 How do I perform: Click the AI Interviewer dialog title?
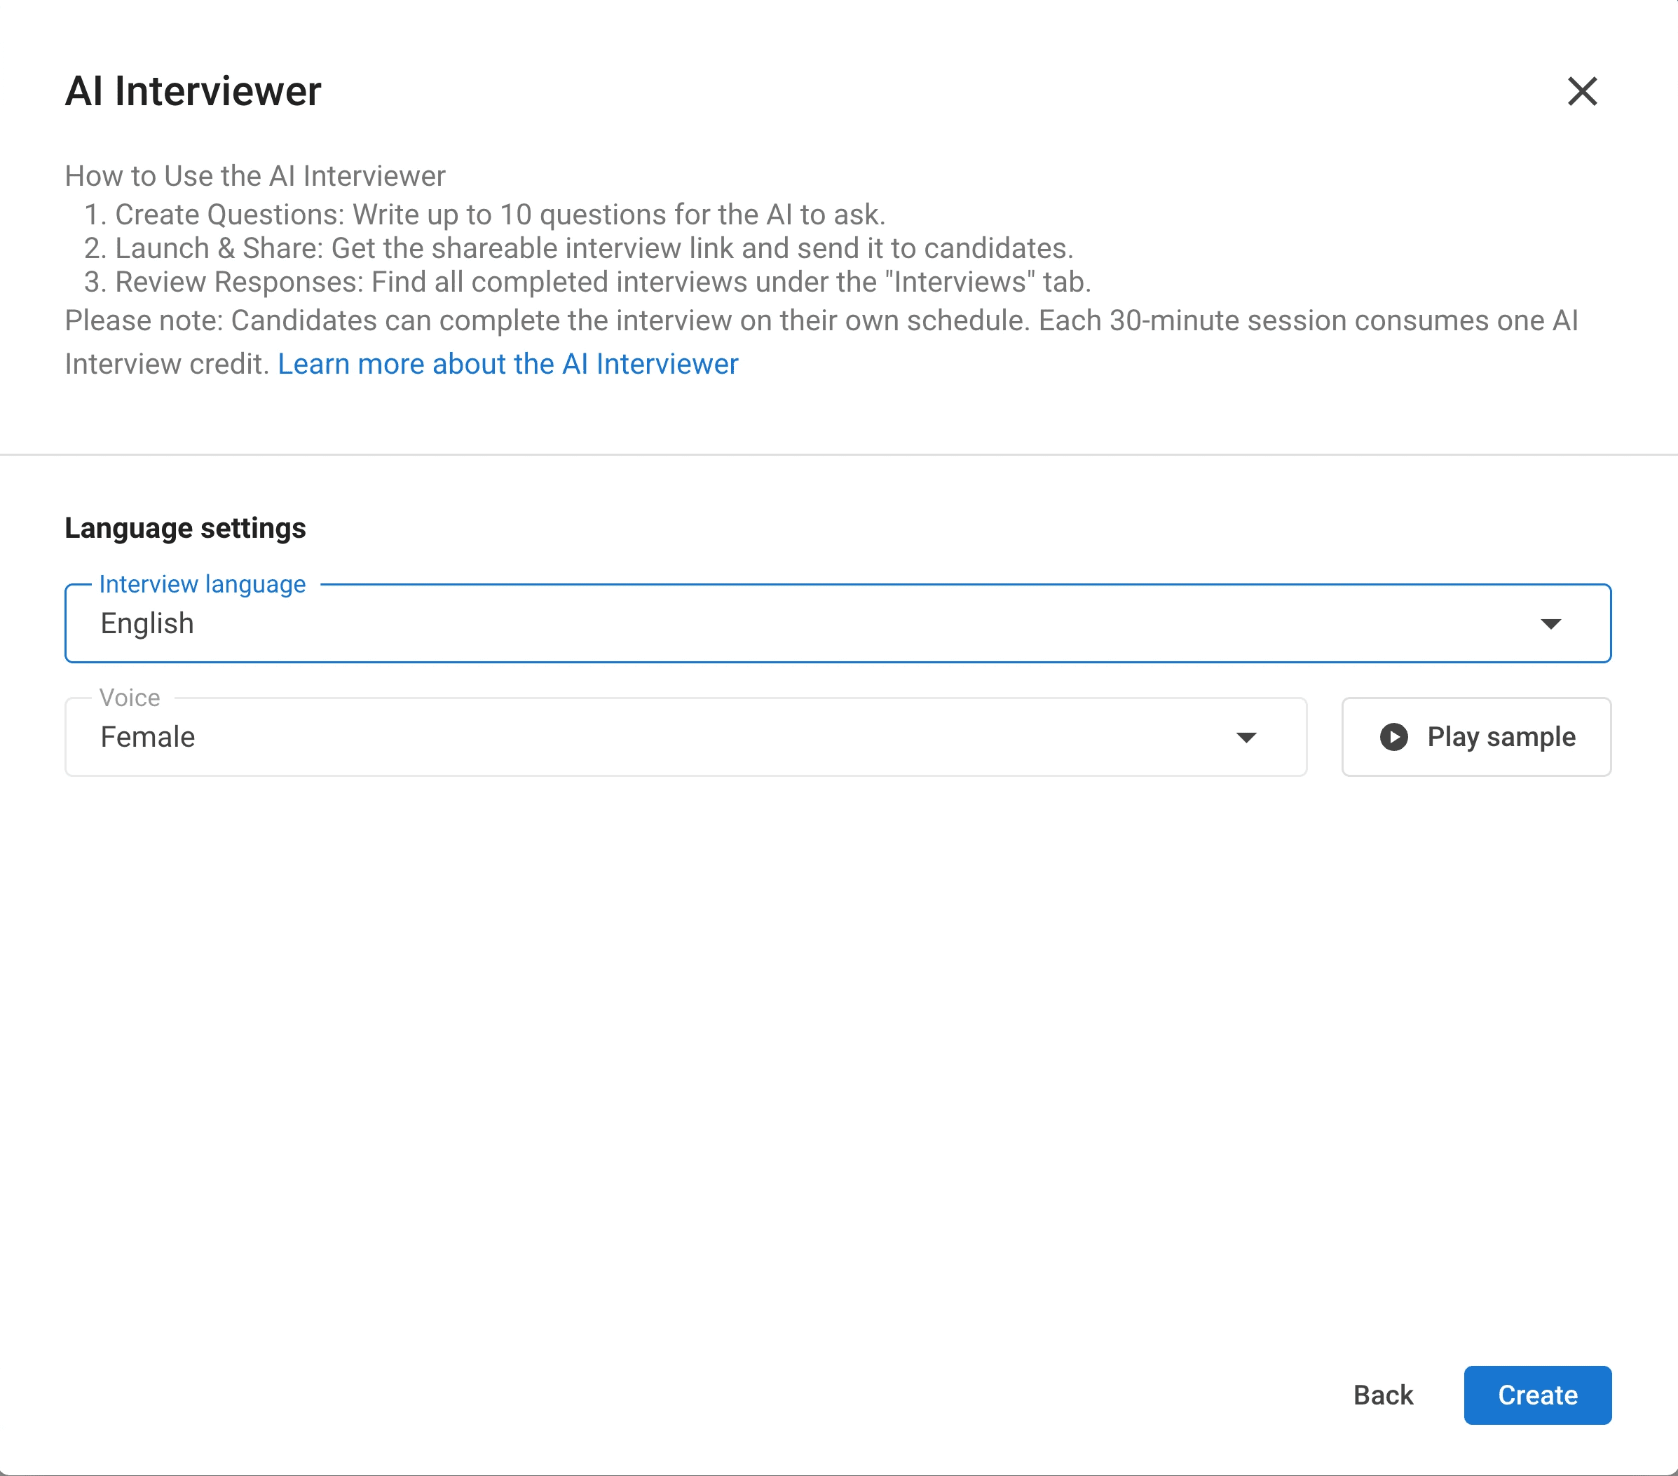click(x=193, y=91)
